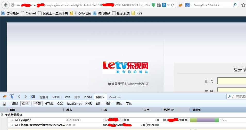Filter network requests by JavaScript
Screen dimensions: 246x130
[x=74, y=104]
